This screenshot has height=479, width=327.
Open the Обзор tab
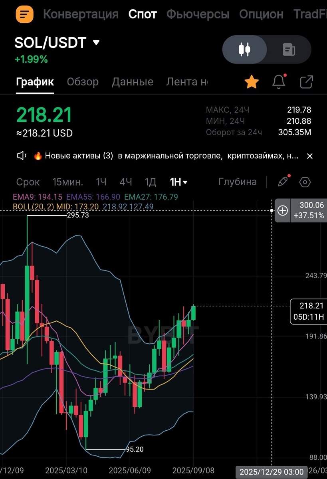coord(83,82)
